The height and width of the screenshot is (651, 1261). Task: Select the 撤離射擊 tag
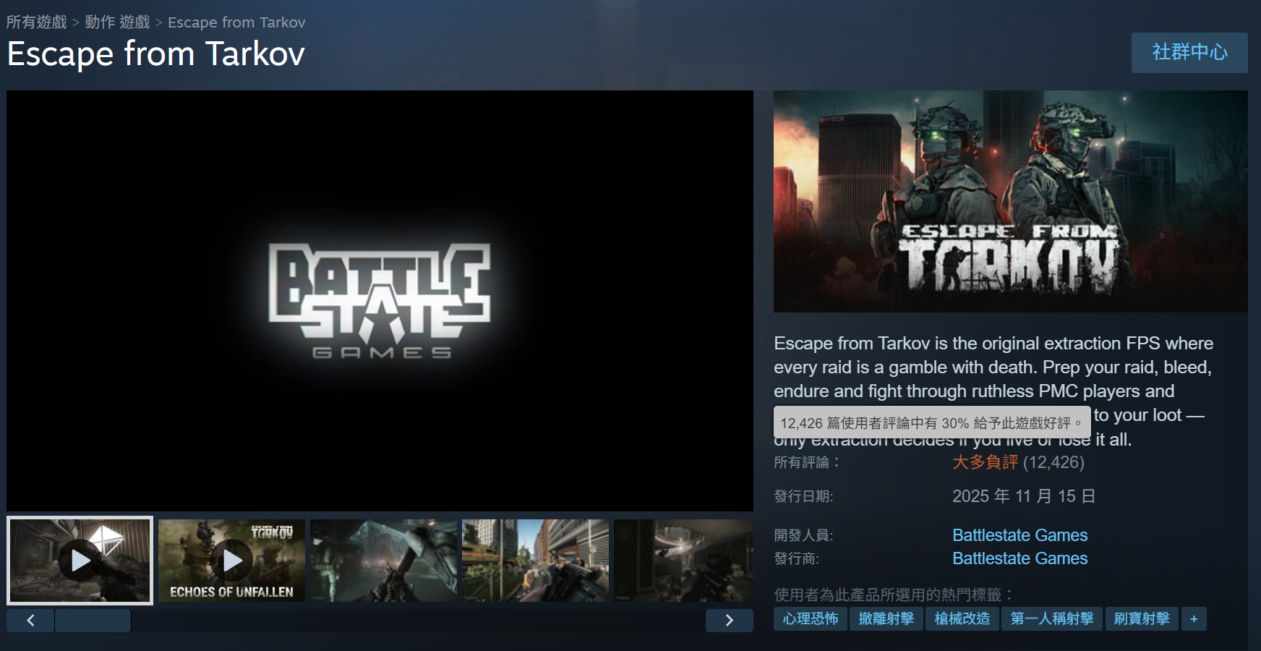point(886,619)
